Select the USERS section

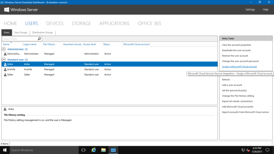click(x=32, y=24)
